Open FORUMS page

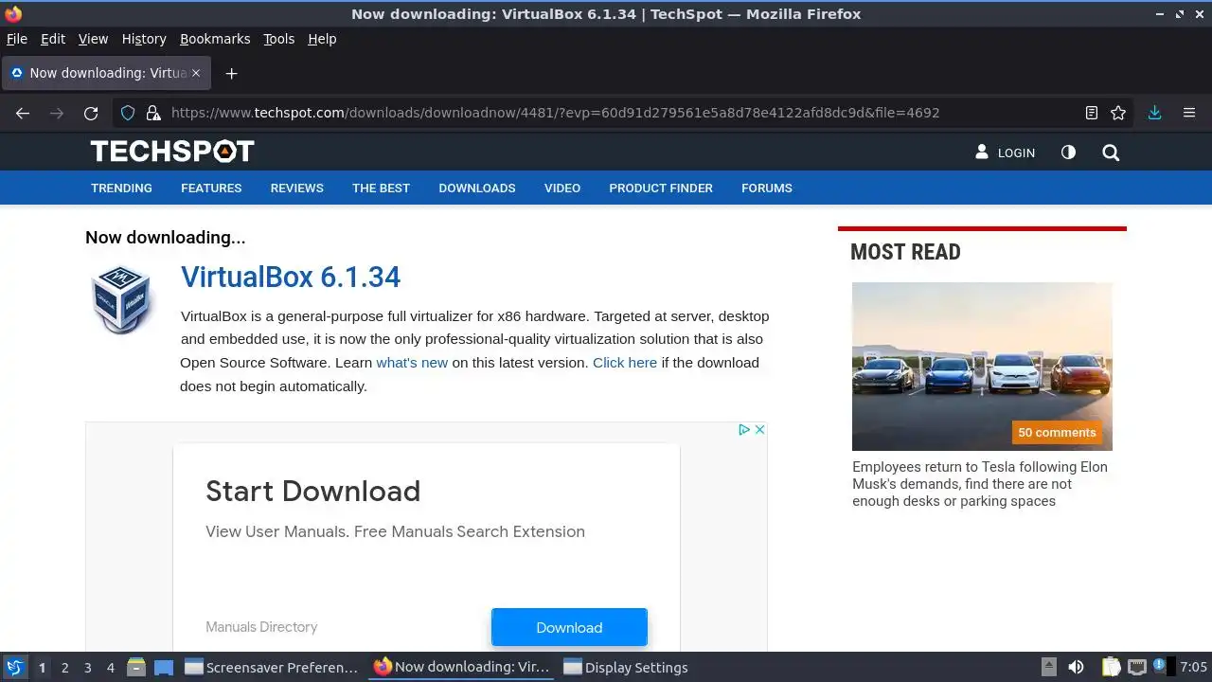point(767,188)
